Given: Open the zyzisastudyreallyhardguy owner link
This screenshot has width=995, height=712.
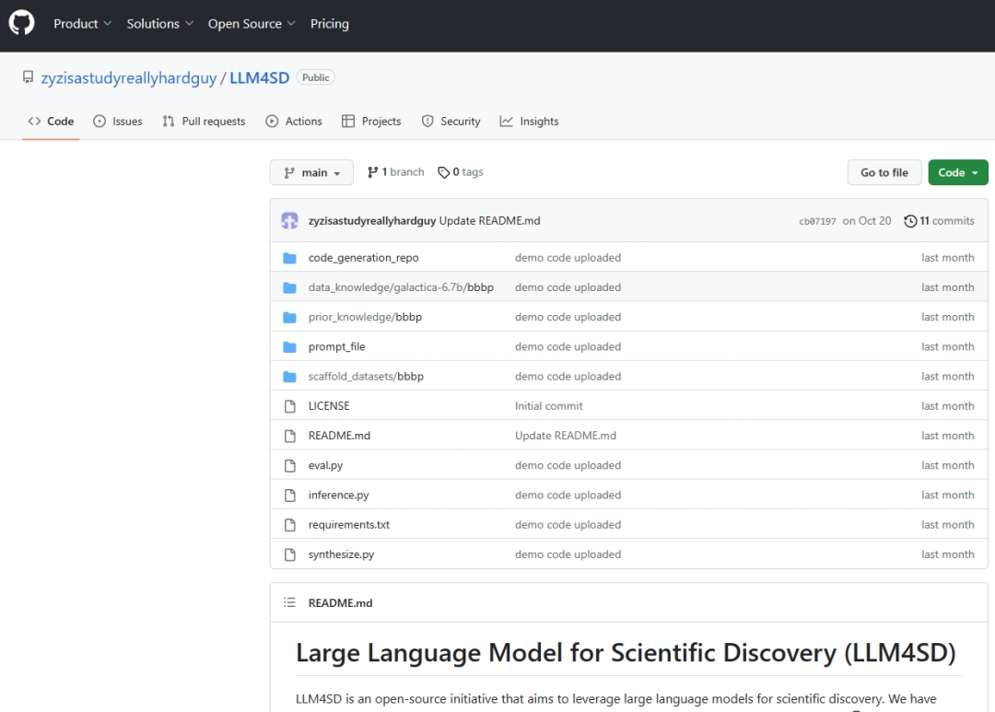Looking at the screenshot, I should (129, 78).
